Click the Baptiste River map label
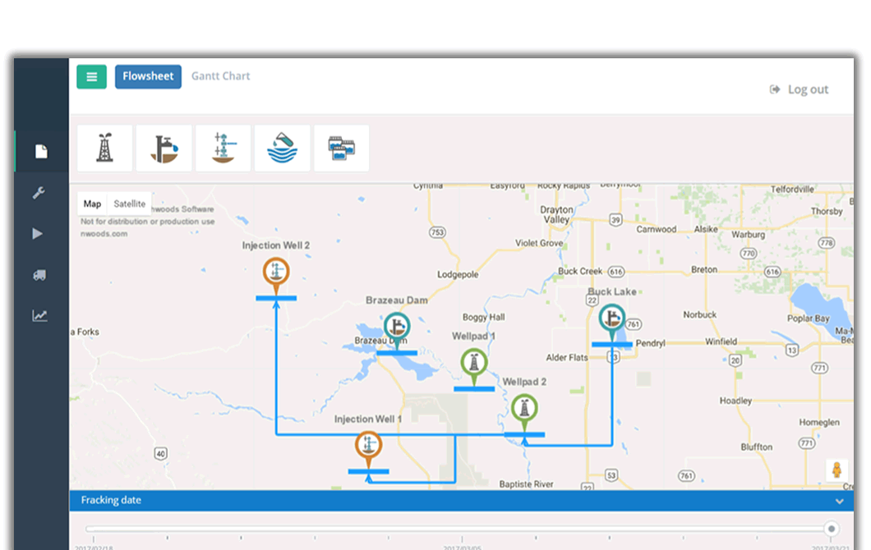The height and width of the screenshot is (550, 871). click(x=526, y=484)
